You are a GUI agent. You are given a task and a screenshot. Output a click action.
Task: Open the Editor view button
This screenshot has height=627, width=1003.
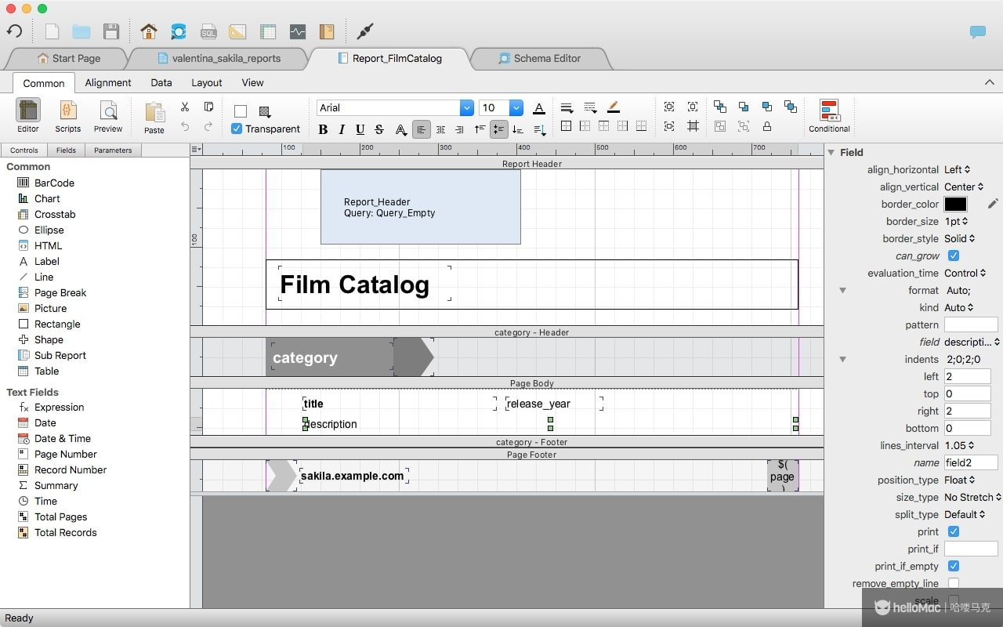[x=28, y=116]
